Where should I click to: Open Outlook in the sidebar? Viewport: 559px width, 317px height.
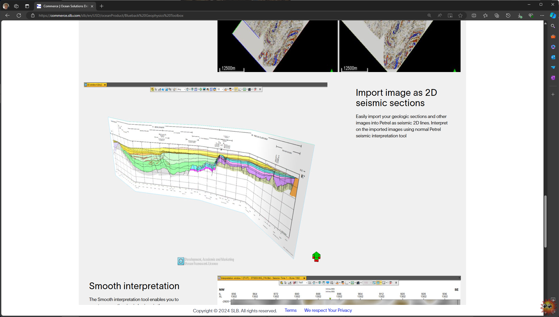(553, 57)
